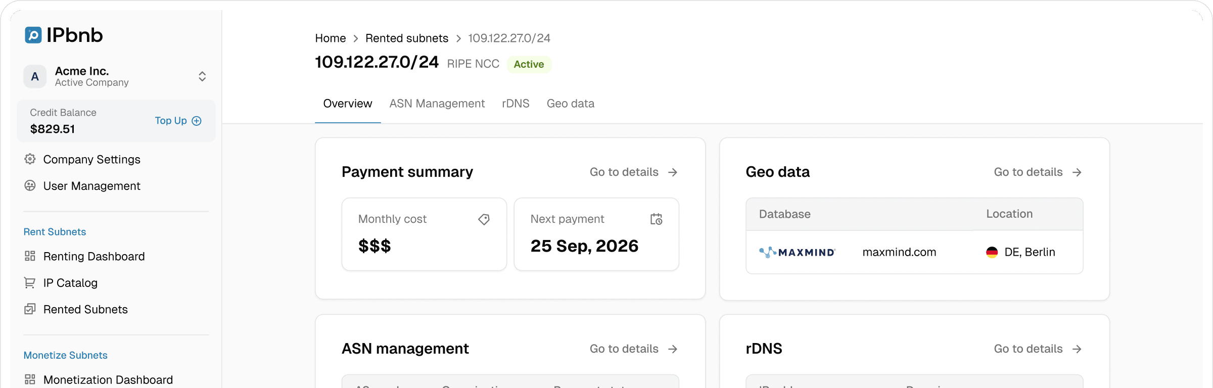Click the Next payment calendar icon
The image size is (1213, 388).
point(656,219)
